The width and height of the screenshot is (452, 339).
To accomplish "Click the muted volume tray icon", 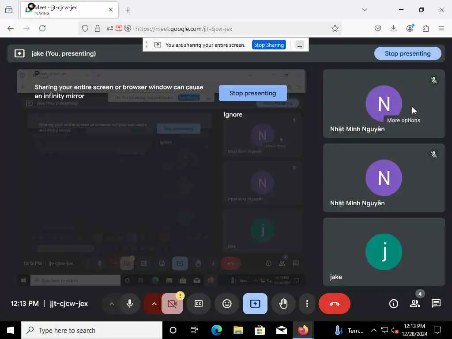I will (395, 331).
